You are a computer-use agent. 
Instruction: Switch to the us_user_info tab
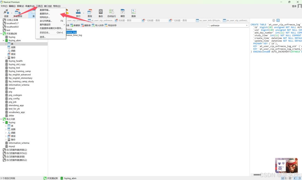(209, 20)
